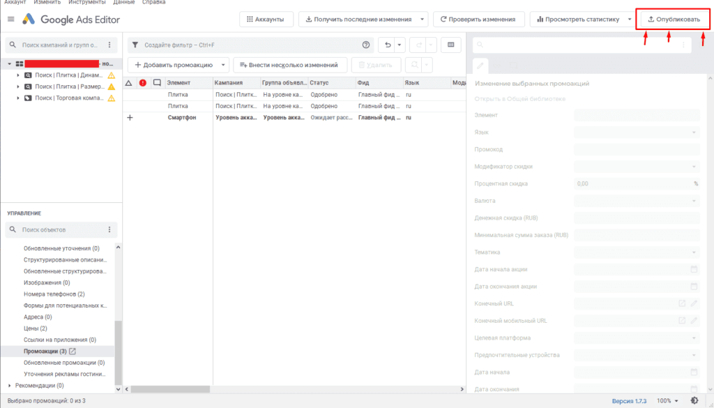Open the Инструменты menu
The width and height of the screenshot is (714, 408).
87,2
